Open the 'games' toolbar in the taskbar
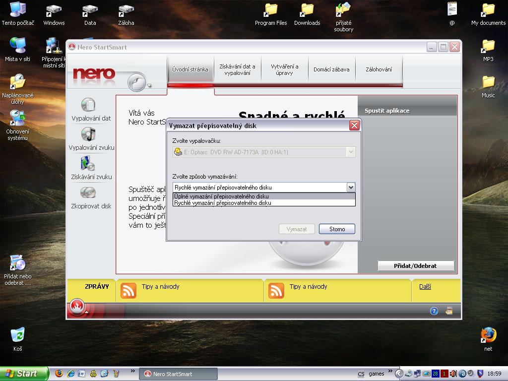The height and width of the screenshot is (381, 508). (x=376, y=374)
